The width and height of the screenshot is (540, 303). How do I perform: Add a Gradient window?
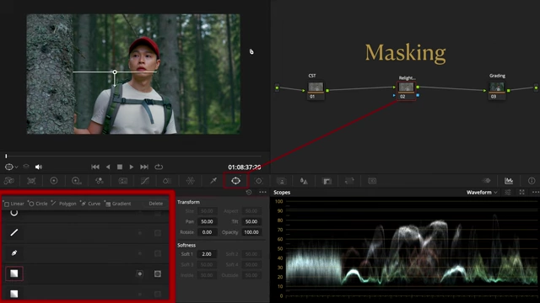[x=118, y=204]
